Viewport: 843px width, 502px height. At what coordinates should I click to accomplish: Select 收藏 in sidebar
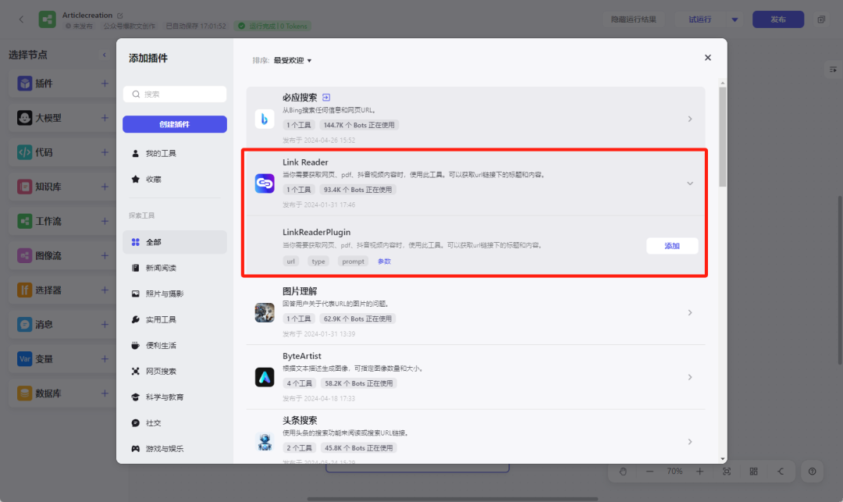(174, 179)
